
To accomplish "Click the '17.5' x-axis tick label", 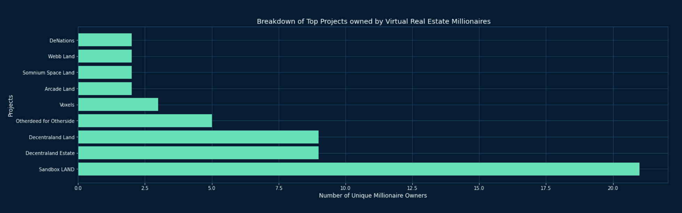I will 546,188.
